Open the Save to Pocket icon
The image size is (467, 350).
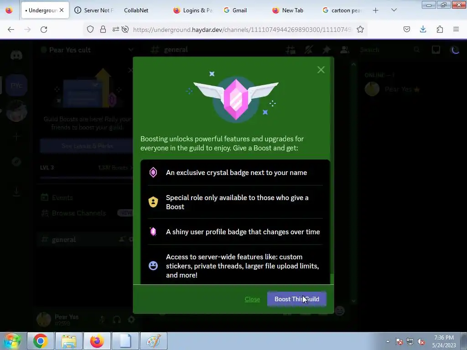(x=406, y=29)
